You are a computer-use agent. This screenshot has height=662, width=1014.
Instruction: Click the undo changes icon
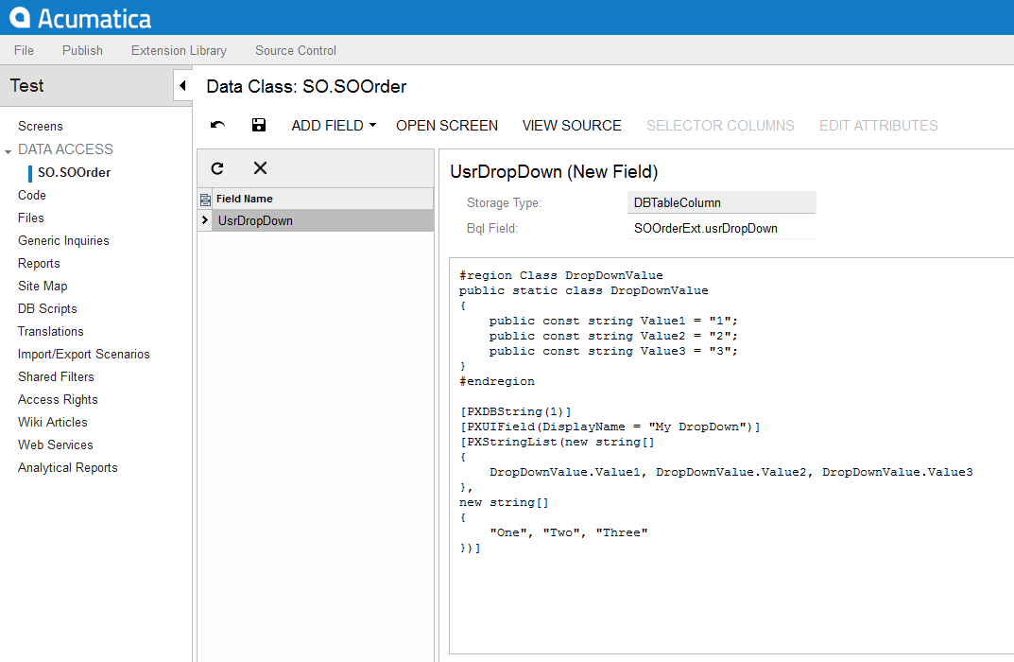tap(218, 125)
